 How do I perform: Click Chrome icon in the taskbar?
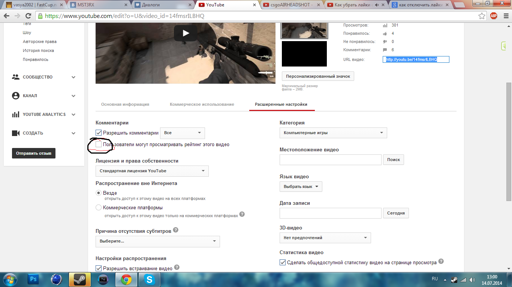click(126, 279)
